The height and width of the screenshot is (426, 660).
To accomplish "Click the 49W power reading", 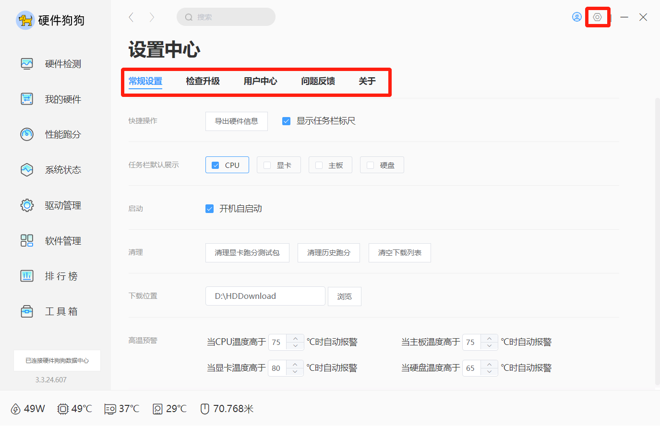I will point(34,409).
